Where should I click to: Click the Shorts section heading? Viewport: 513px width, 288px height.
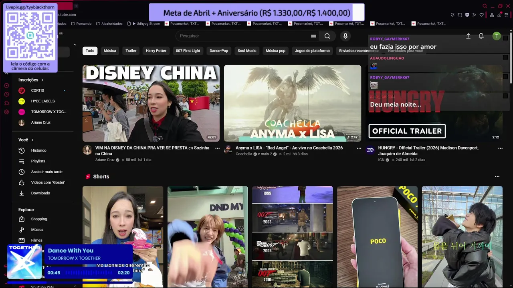coord(101,176)
